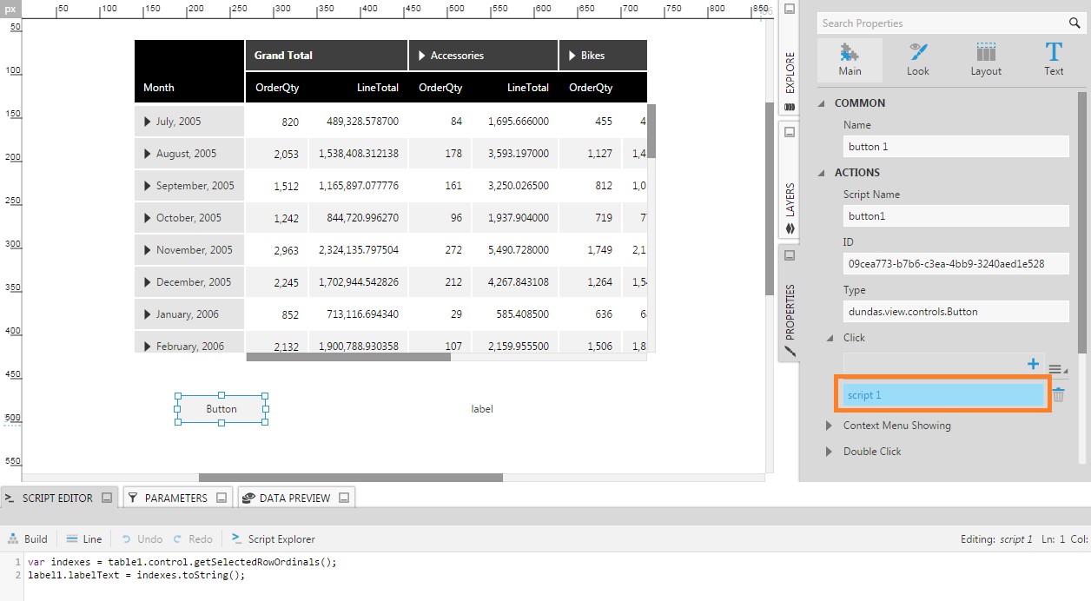Viewport: 1091px width, 601px height.
Task: Switch to the Layout properties icon
Action: click(986, 59)
